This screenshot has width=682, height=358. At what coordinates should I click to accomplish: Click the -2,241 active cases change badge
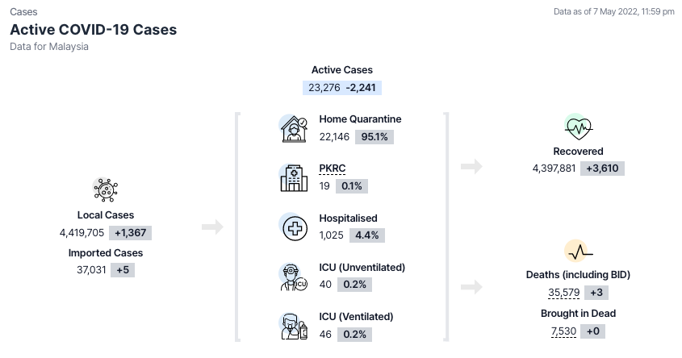(362, 87)
